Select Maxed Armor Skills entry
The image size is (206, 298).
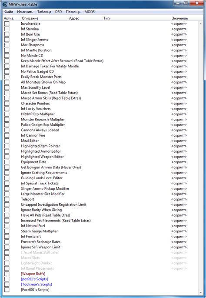51,98
